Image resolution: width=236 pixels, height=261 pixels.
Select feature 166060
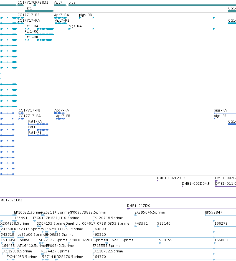click(x=221, y=240)
